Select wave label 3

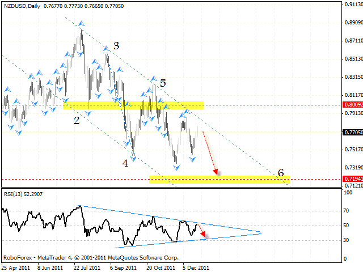point(116,46)
